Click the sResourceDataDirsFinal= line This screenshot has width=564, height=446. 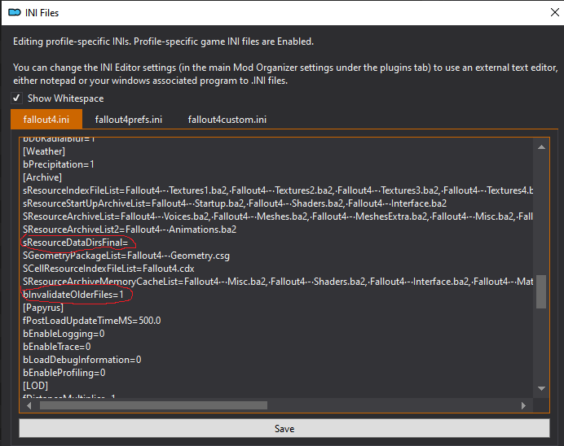[x=76, y=243]
